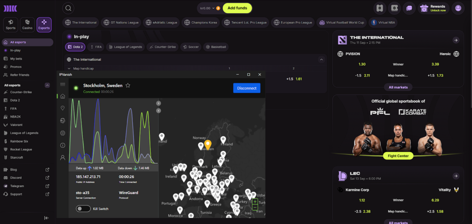Screen dimensions: 472x224
Task: Collapse the Map handicap market row
Action: pyautogui.click(x=69, y=69)
